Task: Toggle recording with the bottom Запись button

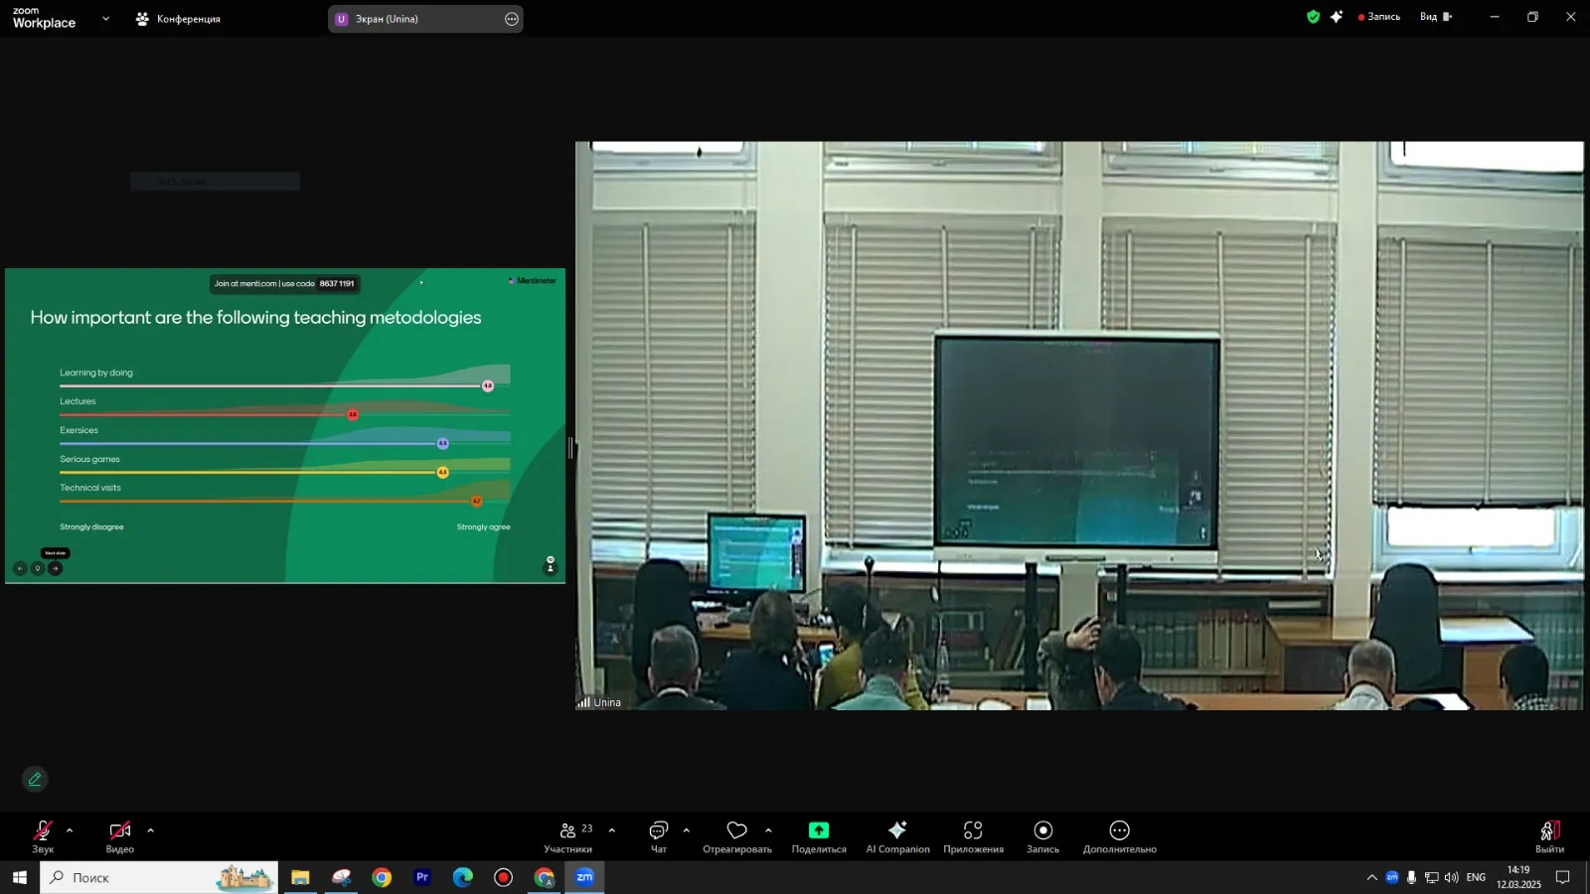Action: [x=1042, y=835]
